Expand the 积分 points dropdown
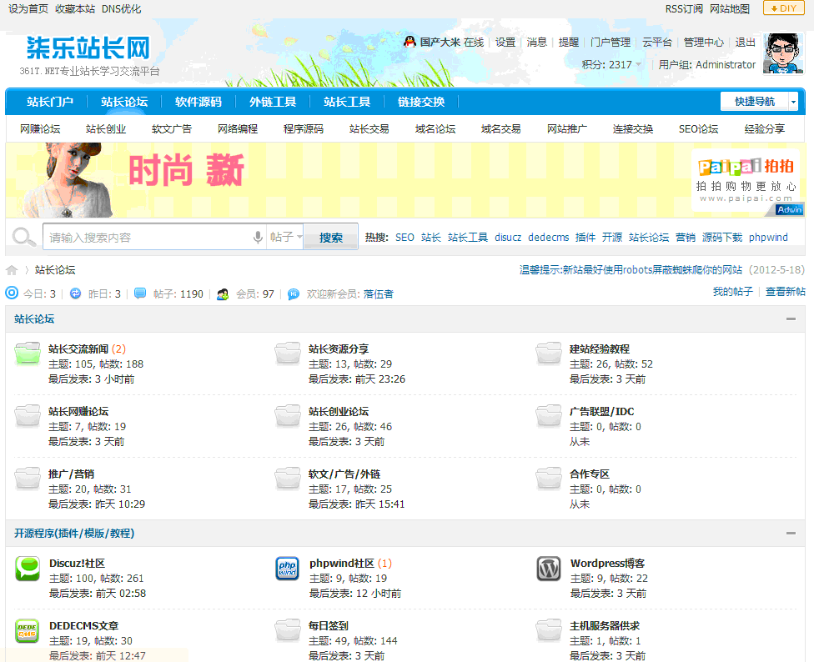Screen dimensions: 814x662 click(x=638, y=65)
